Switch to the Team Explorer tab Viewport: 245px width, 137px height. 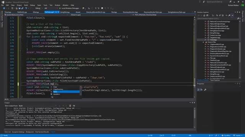pos(215,80)
